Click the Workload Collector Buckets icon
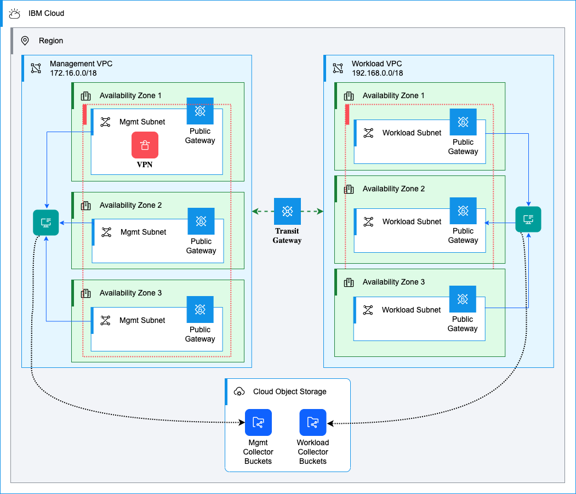The image size is (576, 494). [x=313, y=422]
